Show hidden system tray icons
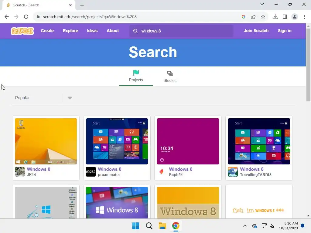Screen dimensions: 311x233 pyautogui.click(x=245, y=226)
